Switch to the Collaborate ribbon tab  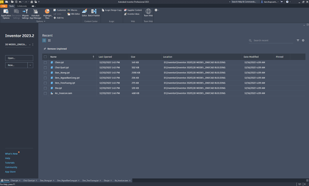point(22,6)
